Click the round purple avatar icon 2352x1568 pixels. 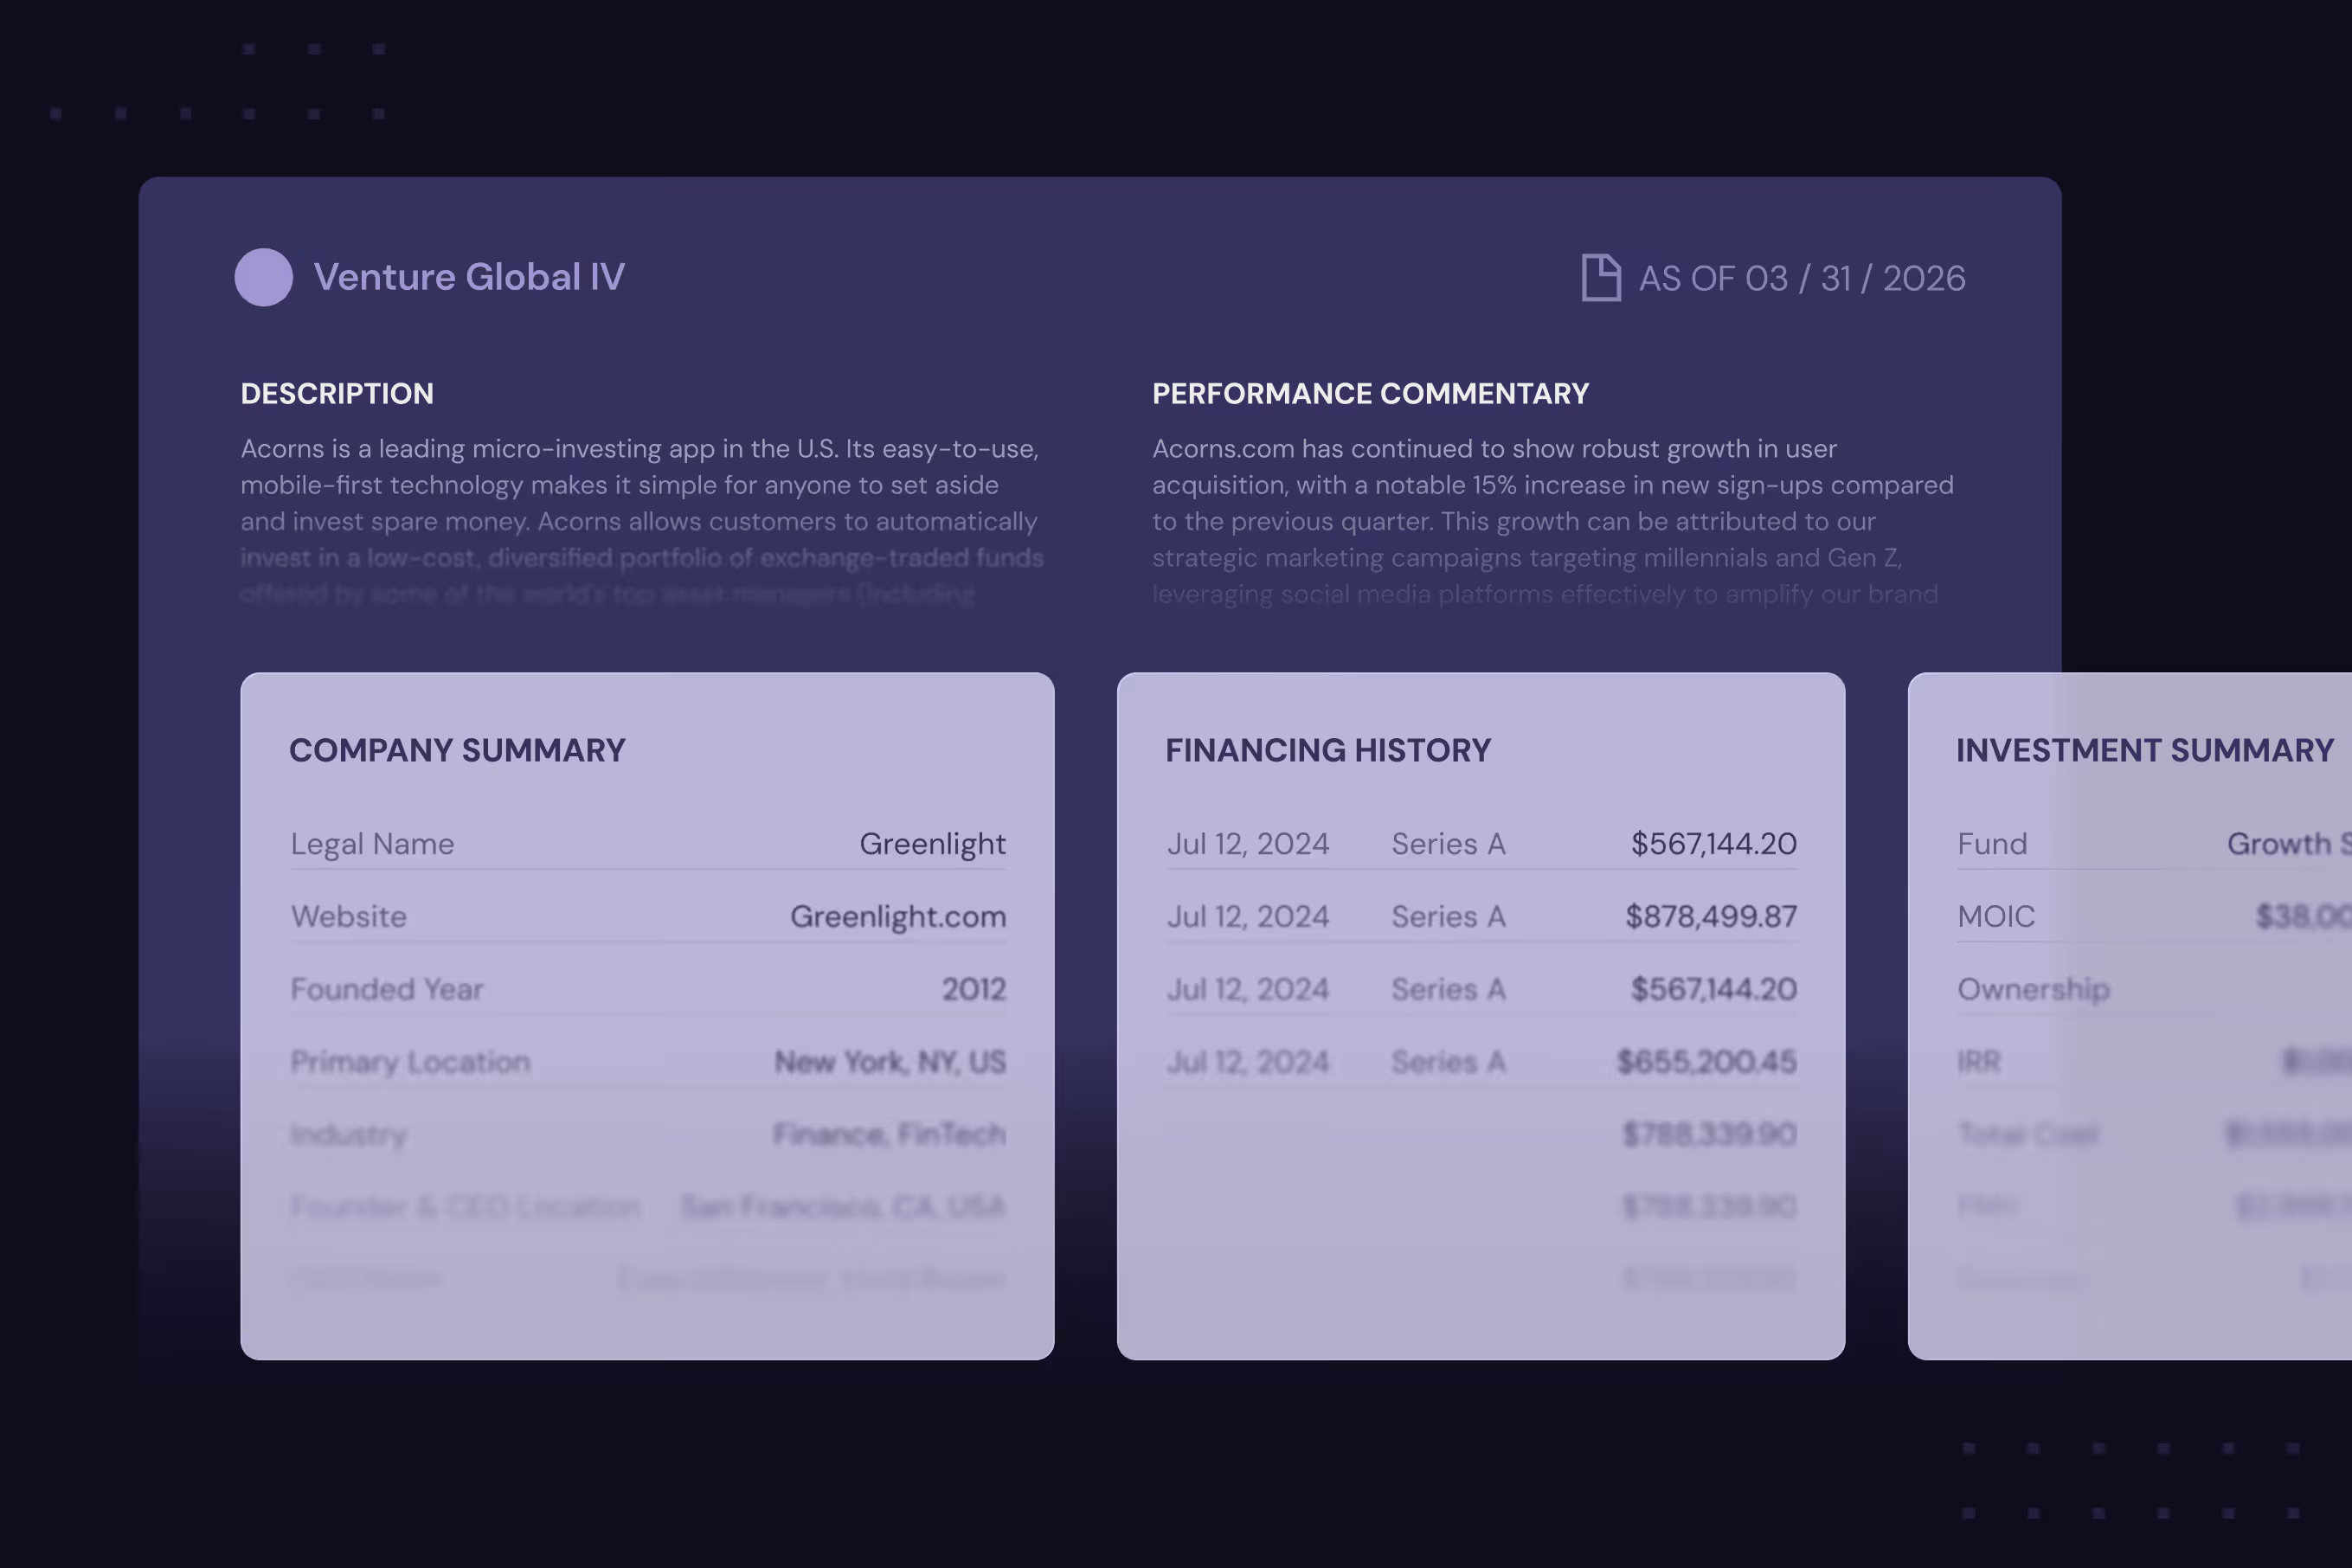[264, 277]
